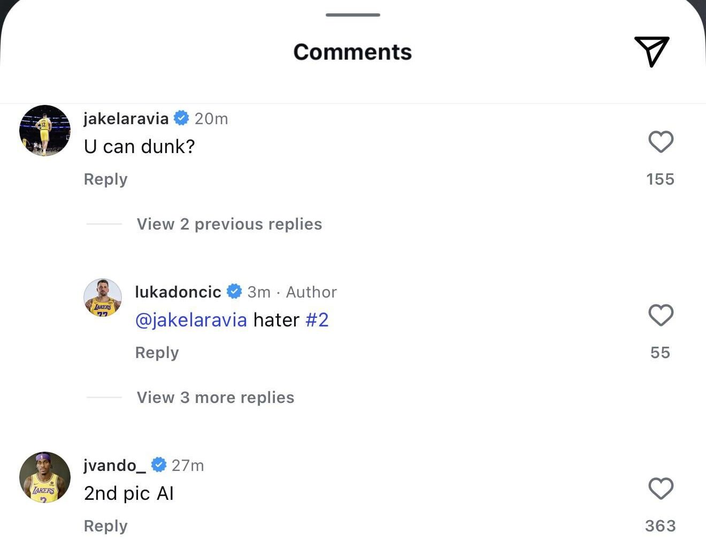Reply to jakelaravia's comment
Screen dimensions: 706x548
[x=105, y=179]
